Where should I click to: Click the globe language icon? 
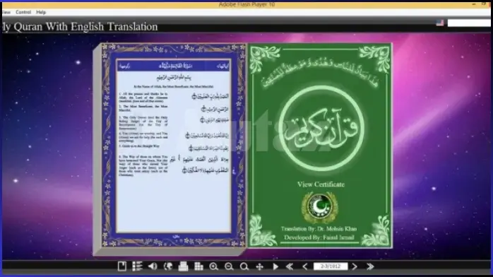click(x=168, y=266)
